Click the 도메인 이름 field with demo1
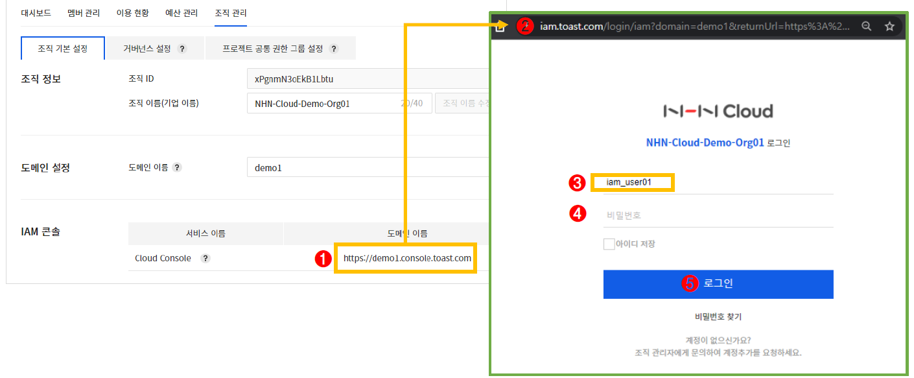Image resolution: width=914 pixels, height=378 pixels. point(368,167)
